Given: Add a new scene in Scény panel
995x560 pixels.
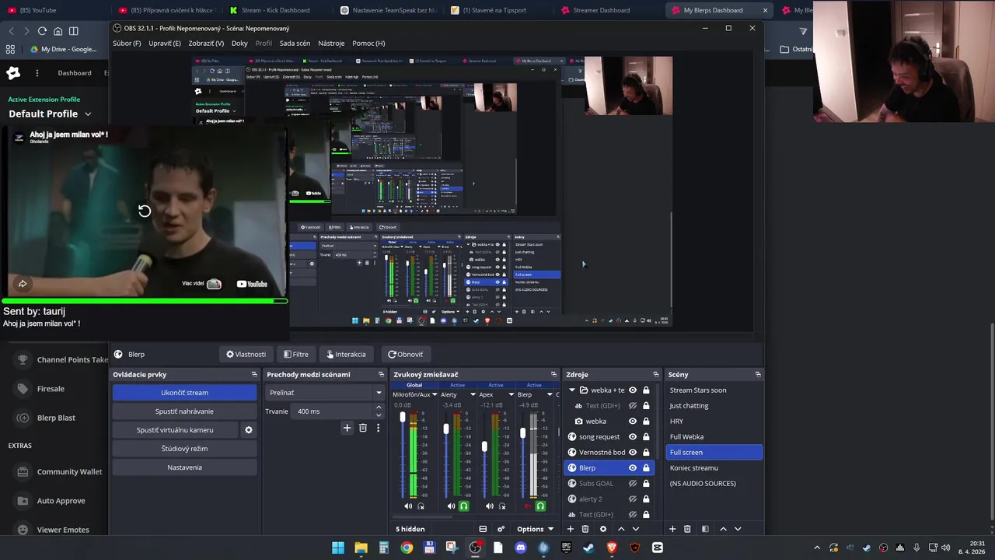Looking at the screenshot, I should (672, 529).
